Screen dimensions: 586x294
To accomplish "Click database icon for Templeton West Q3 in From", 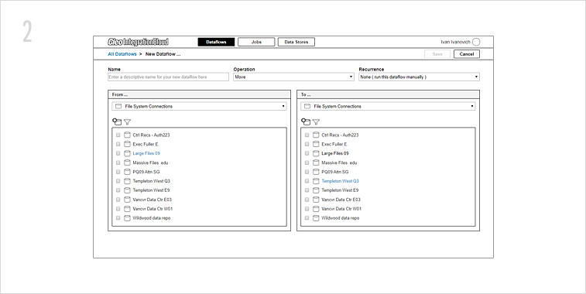I will tap(127, 181).
